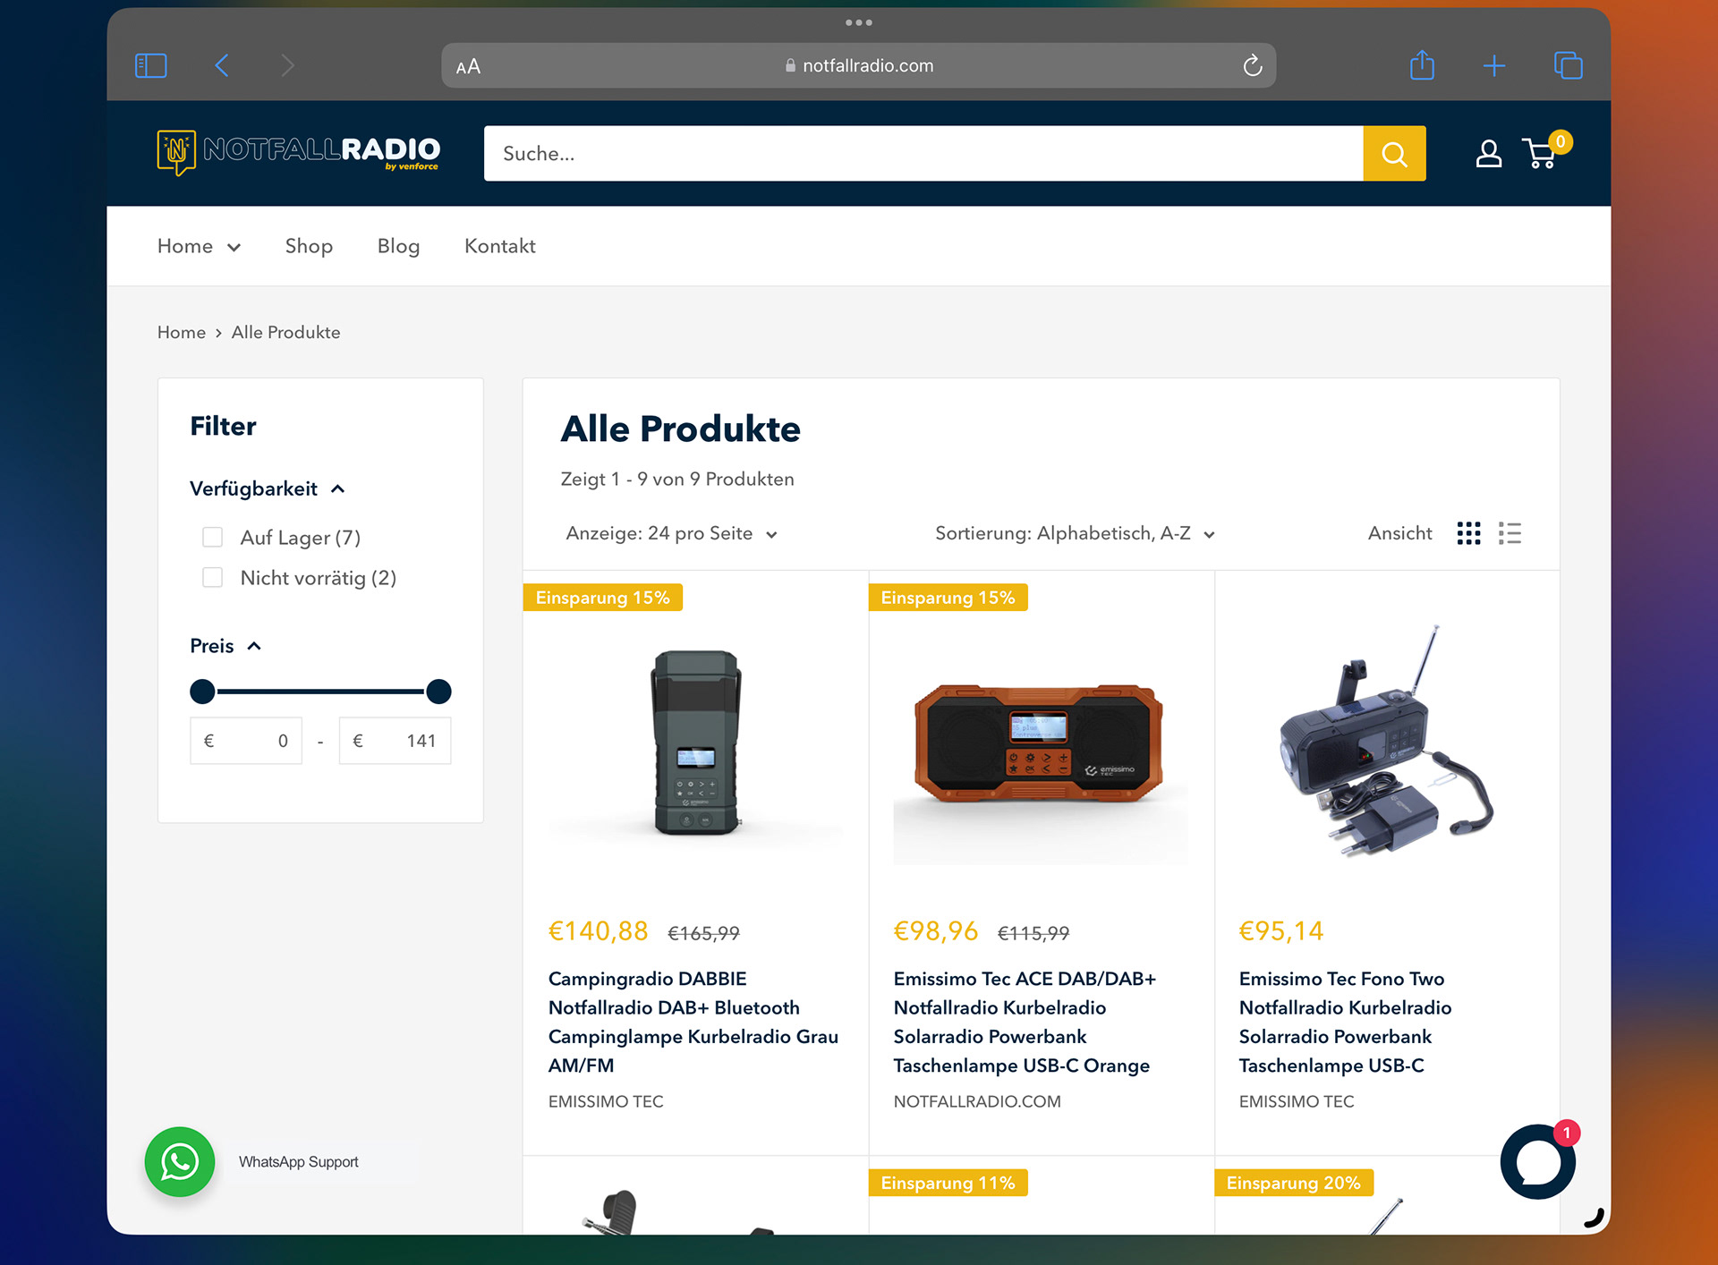The height and width of the screenshot is (1265, 1718).
Task: Open Emissimo Tec Fono Two title
Action: coord(1345,1022)
